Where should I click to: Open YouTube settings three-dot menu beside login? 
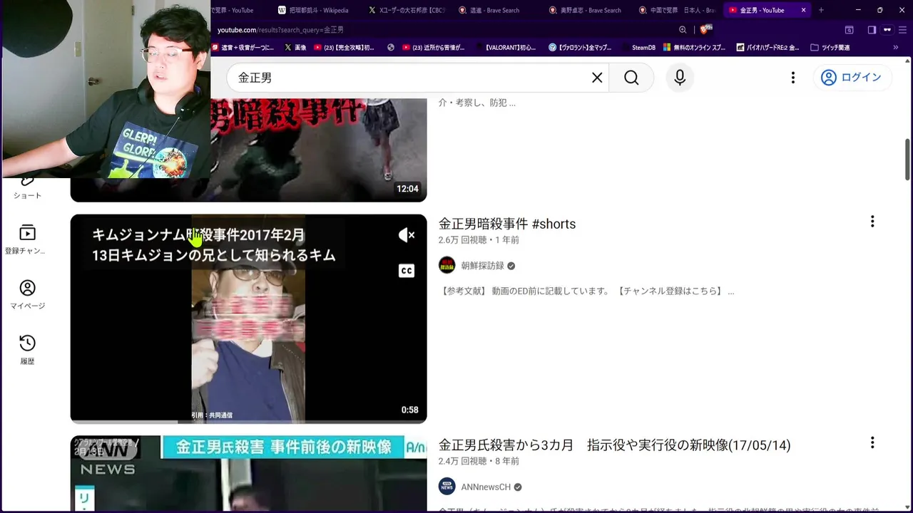tap(792, 78)
